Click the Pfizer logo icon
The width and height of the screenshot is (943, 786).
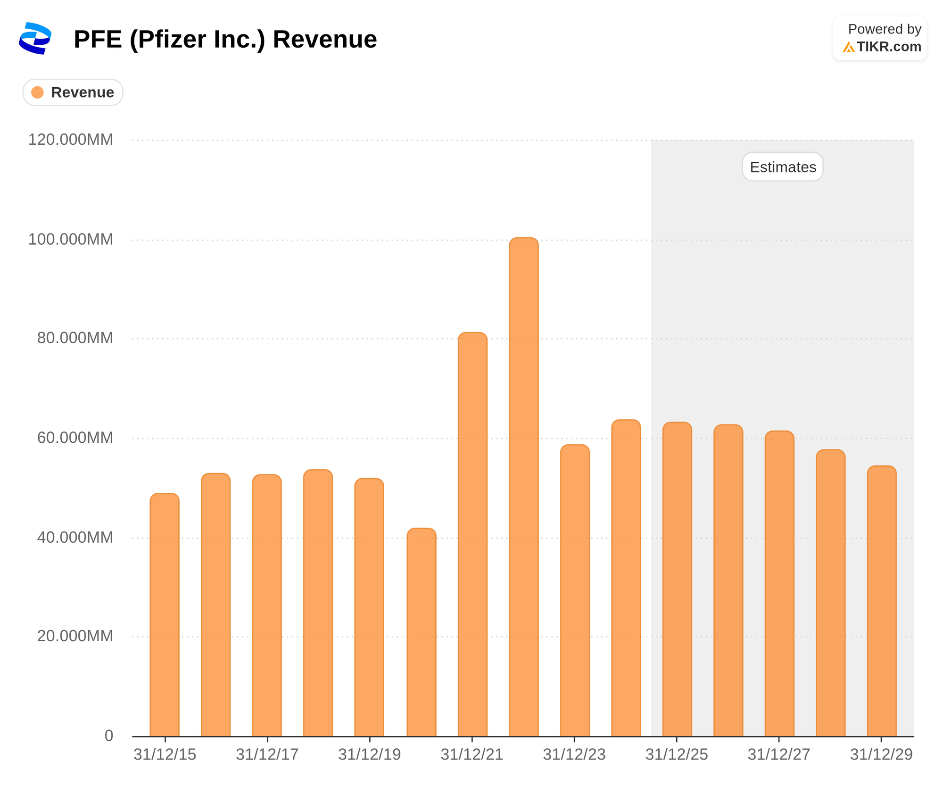point(35,38)
